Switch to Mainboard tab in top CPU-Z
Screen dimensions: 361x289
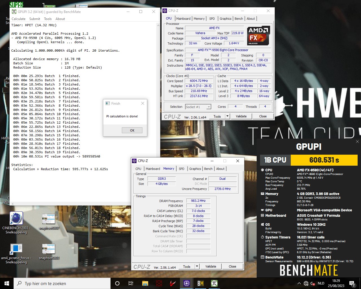point(183,19)
